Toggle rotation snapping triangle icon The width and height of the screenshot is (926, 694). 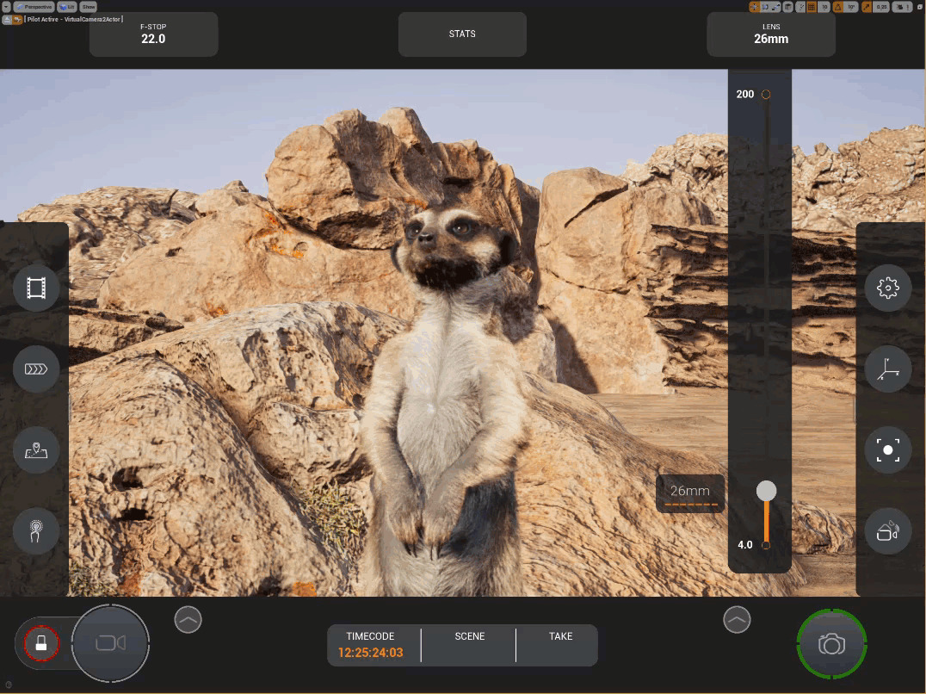tap(838, 7)
